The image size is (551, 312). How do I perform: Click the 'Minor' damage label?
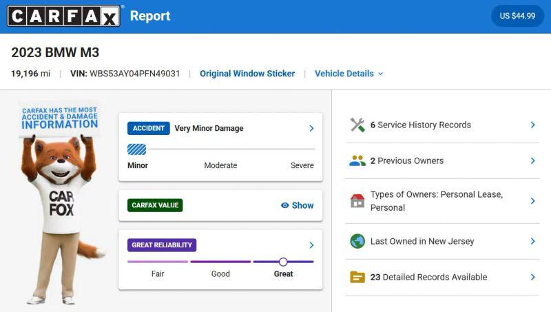138,165
